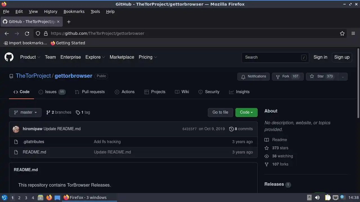The width and height of the screenshot is (360, 202).
Task: Click hiromipaw's avatar thumbnail
Action: tap(16, 129)
